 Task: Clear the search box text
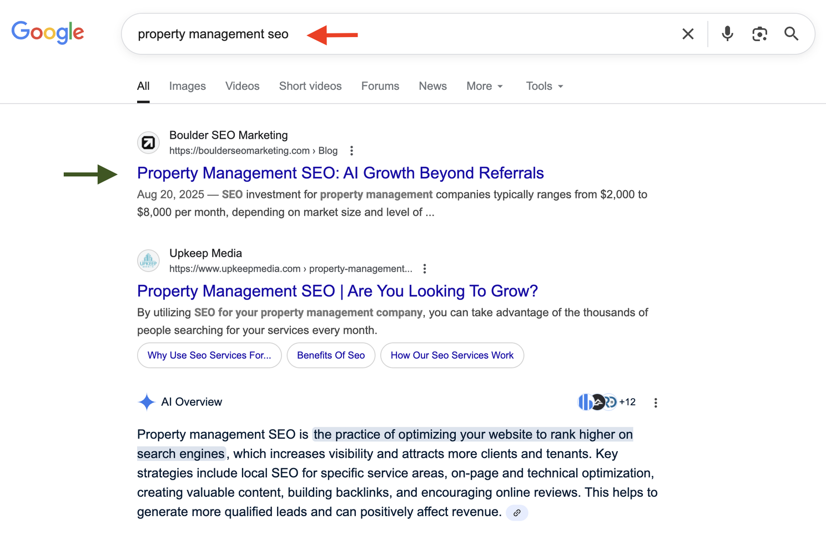click(688, 34)
